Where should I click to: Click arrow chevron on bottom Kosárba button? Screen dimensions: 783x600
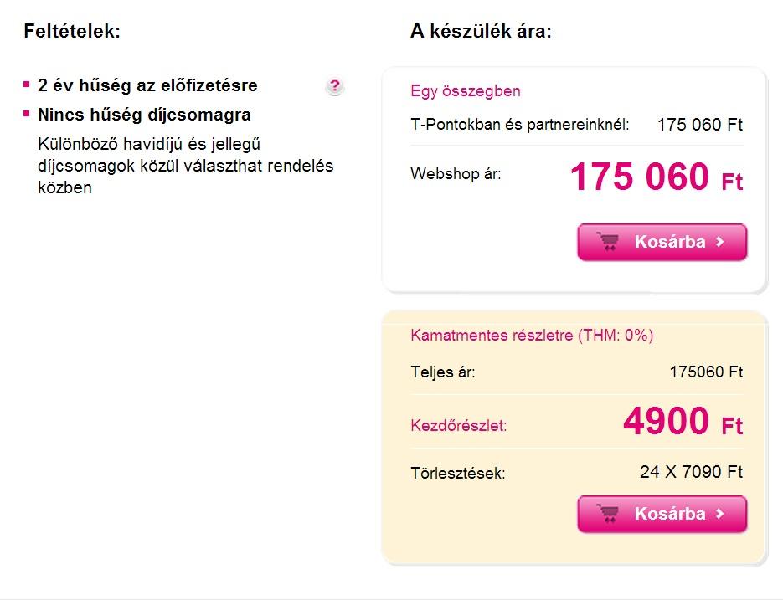click(x=719, y=513)
